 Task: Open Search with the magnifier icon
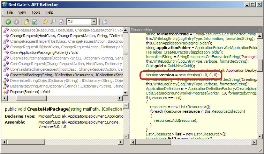(x=53, y=22)
